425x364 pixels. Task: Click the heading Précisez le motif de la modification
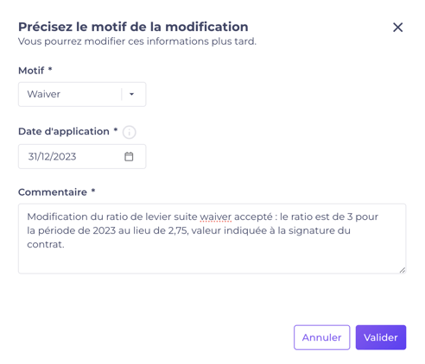pyautogui.click(x=133, y=27)
